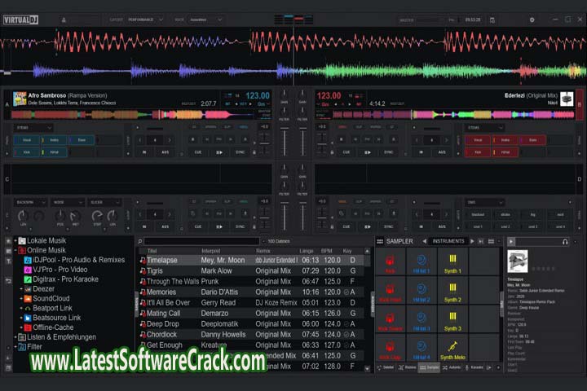Image resolution: width=587 pixels, height=391 pixels.
Task: Trigger the HiHat 2 sampler pad
Action: click(421, 291)
